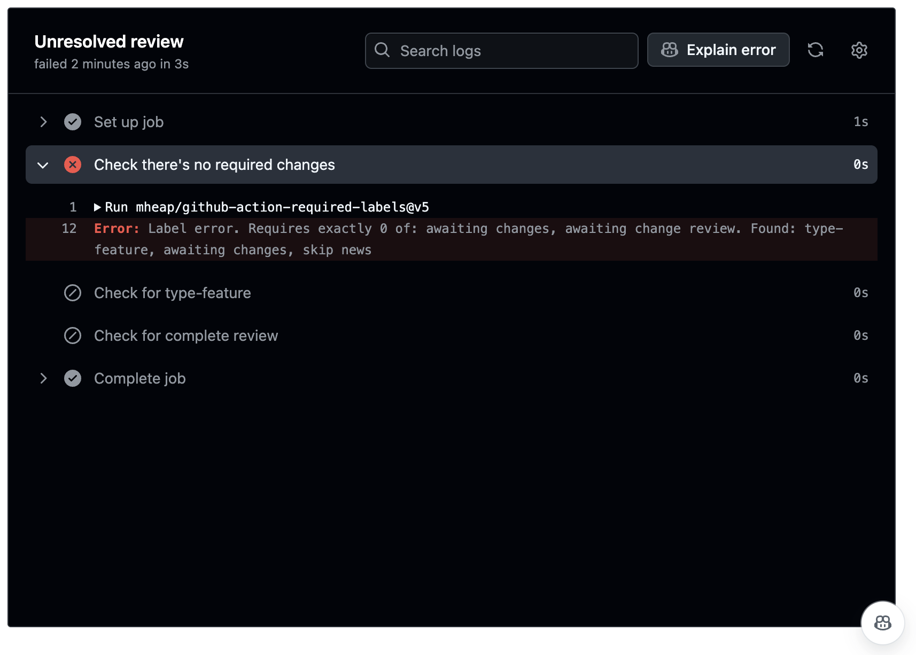Click skipped icon for Check for type-feature
Viewport: 916px width, 655px height.
click(x=73, y=293)
